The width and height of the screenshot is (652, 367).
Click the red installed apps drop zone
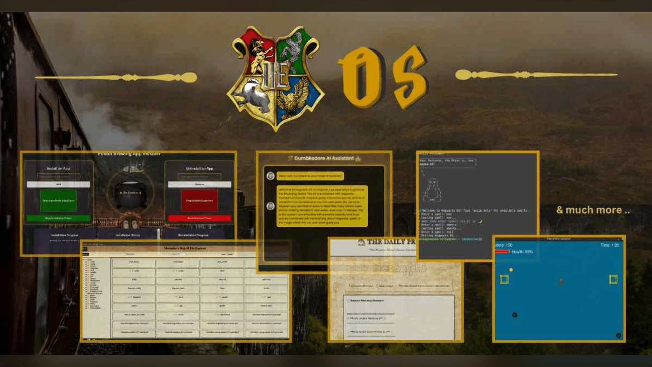click(200, 200)
